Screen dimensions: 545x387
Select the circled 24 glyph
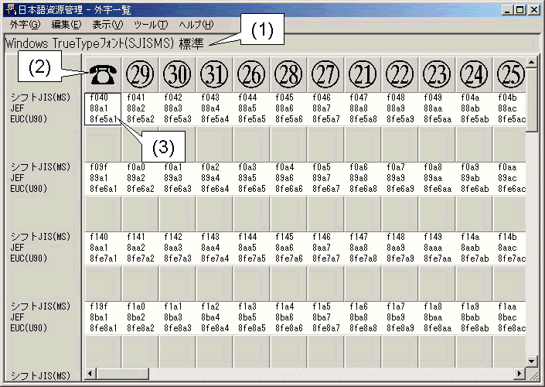[475, 74]
